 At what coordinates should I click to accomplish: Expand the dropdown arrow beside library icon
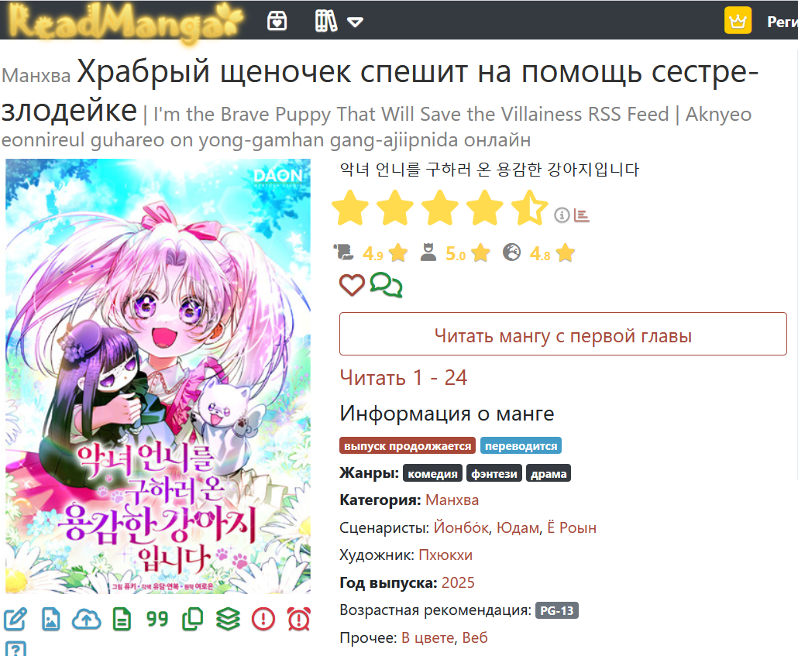(355, 22)
